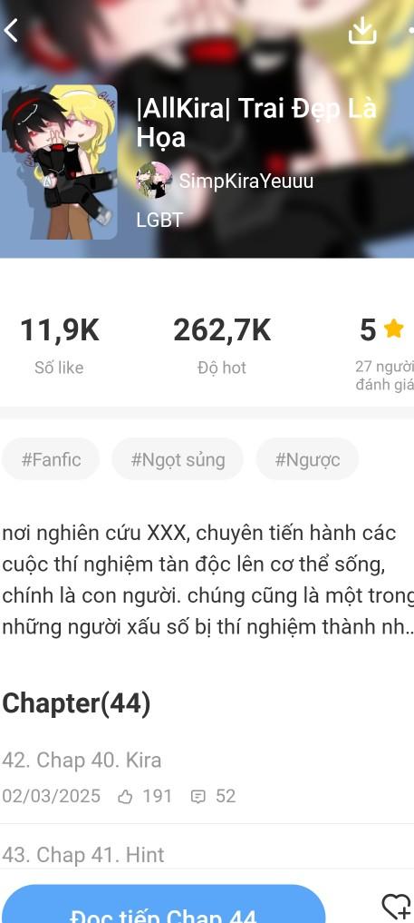The image size is (414, 923).
Task: View the 27 người đánh giá ratings
Action: point(384,376)
